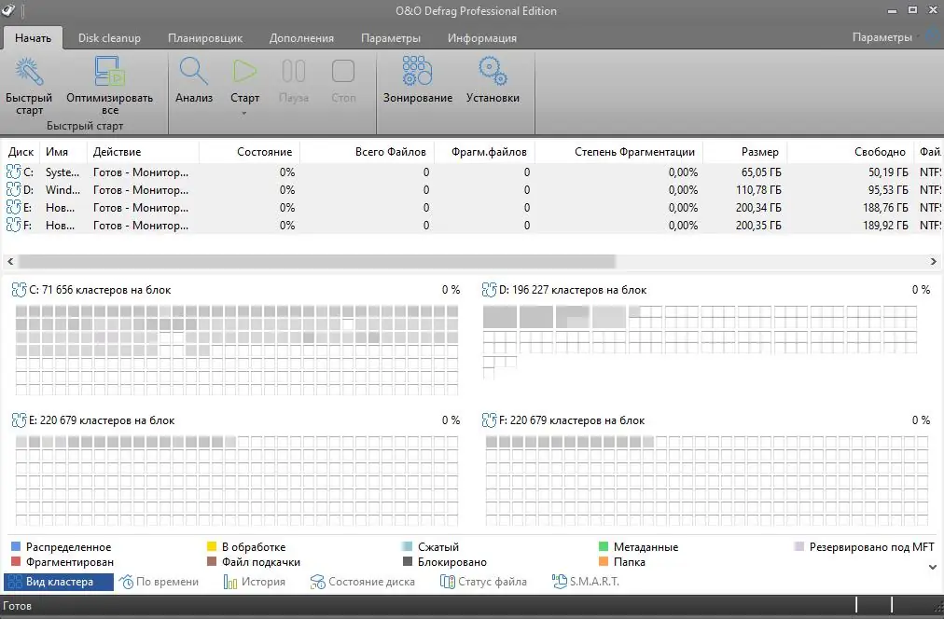Click the Старт play icon
The height and width of the screenshot is (619, 944).
244,71
